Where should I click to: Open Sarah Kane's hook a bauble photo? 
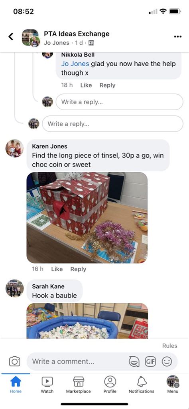click(x=87, y=321)
